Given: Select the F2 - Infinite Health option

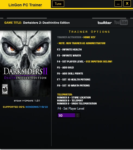Looking at the screenshot, I should click(69, 50).
